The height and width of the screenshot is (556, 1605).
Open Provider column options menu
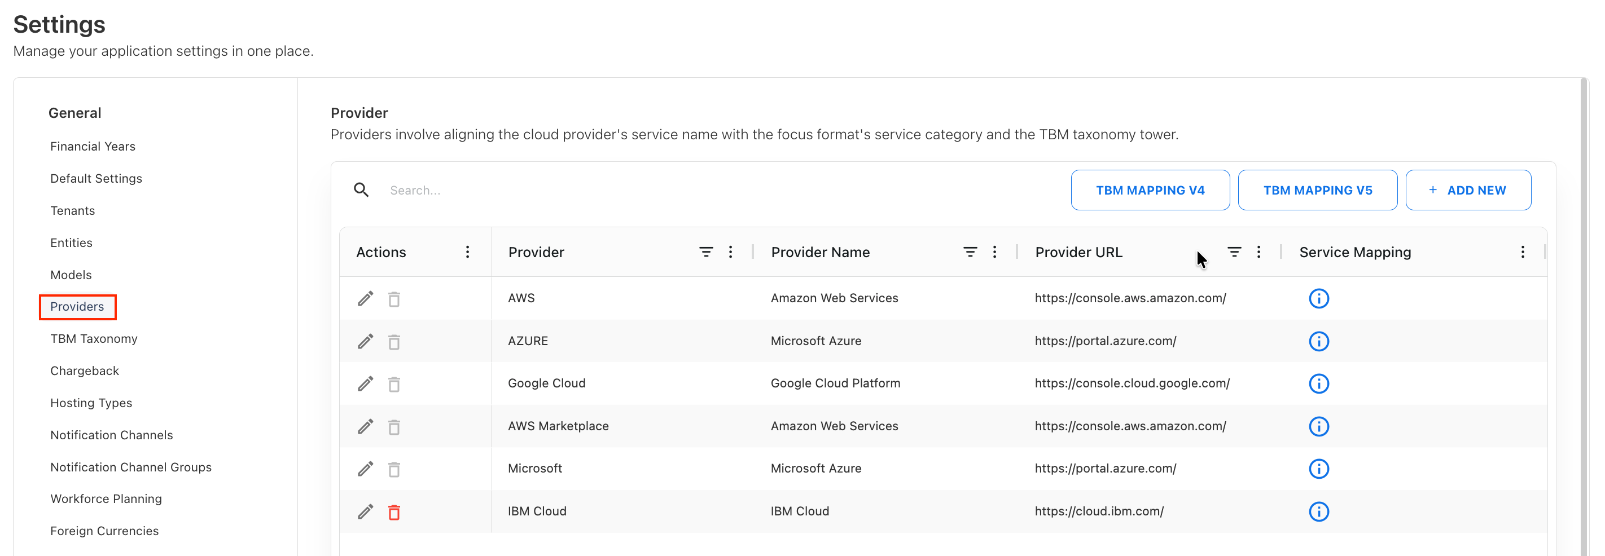pyautogui.click(x=731, y=252)
